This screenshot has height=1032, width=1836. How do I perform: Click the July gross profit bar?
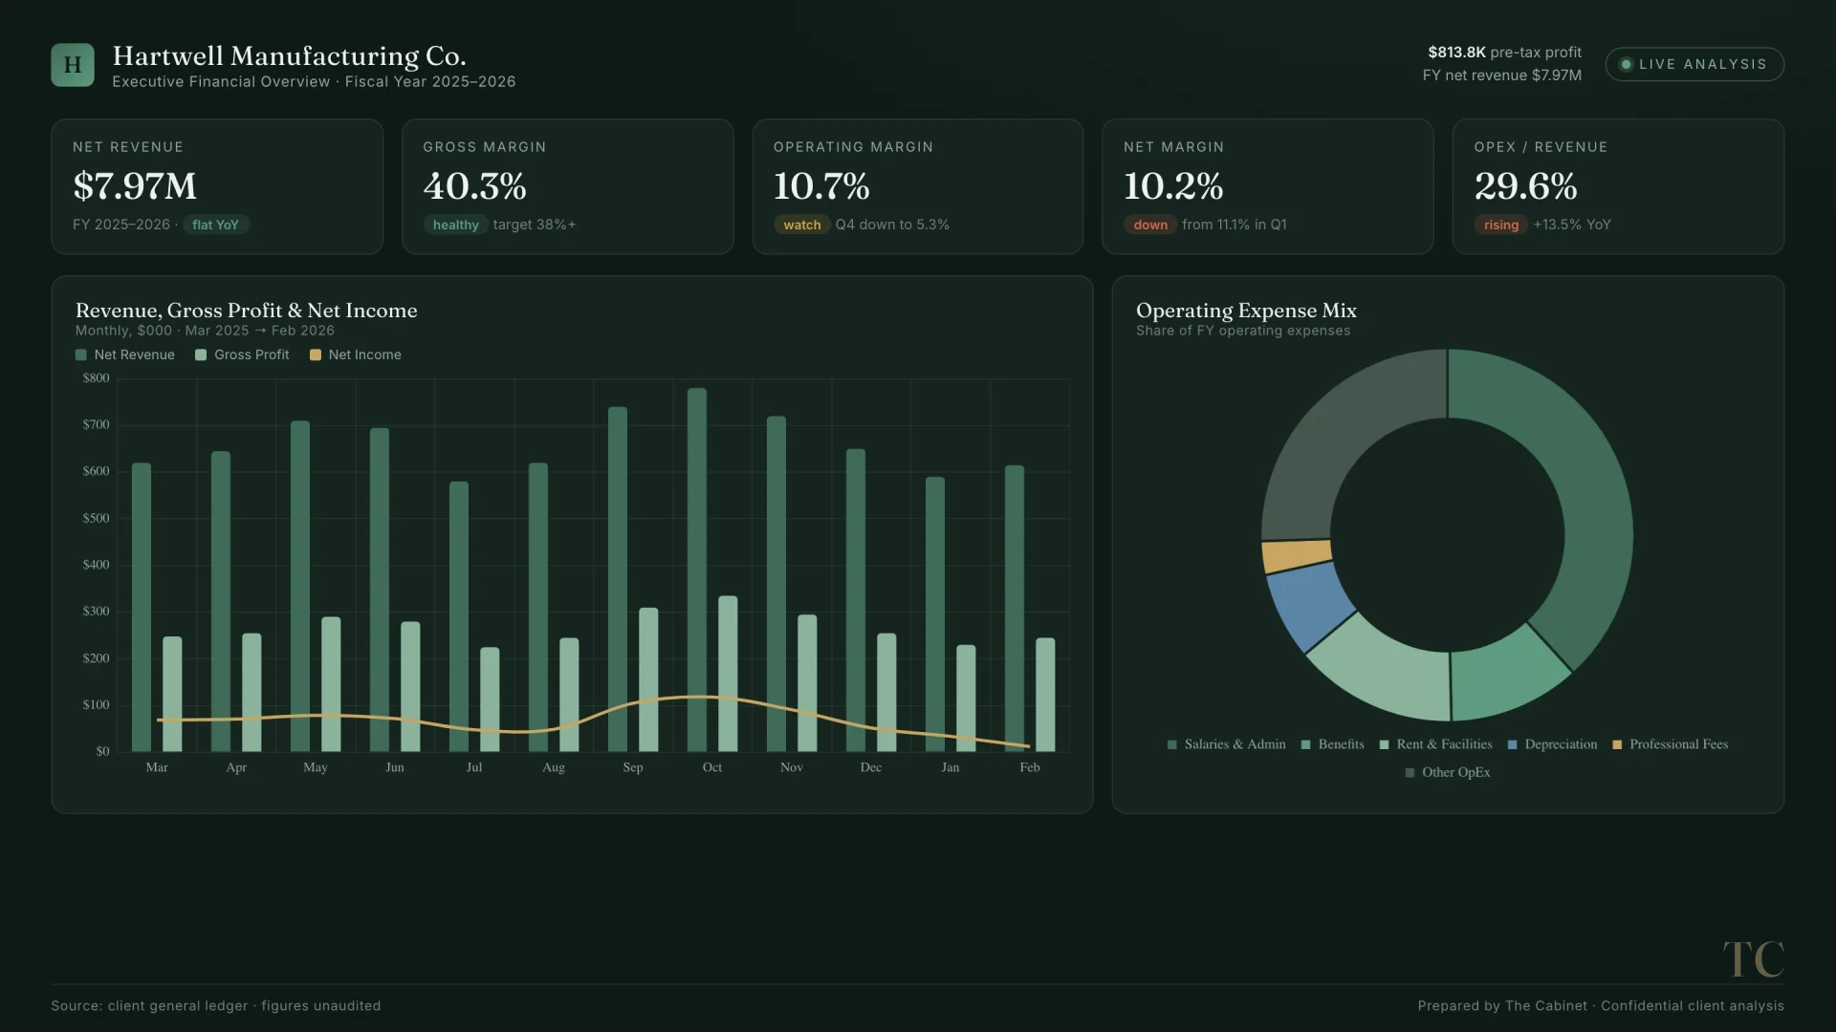click(490, 699)
